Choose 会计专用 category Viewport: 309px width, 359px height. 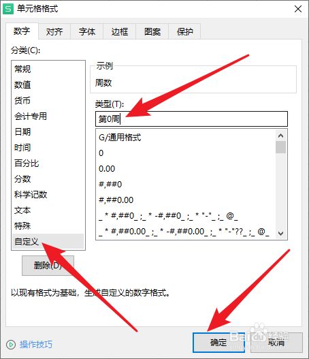click(x=48, y=116)
